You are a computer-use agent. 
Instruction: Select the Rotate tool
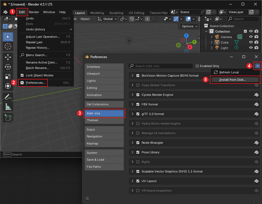pos(8,67)
